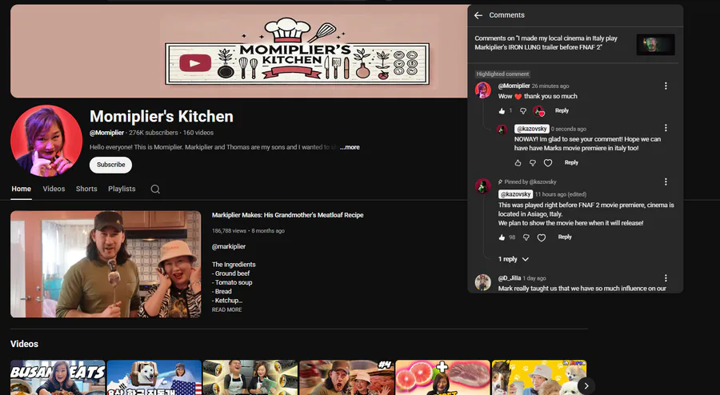Image resolution: width=720 pixels, height=395 pixels.
Task: Click the 'Pinned by @kazovsky' label
Action: click(x=527, y=182)
